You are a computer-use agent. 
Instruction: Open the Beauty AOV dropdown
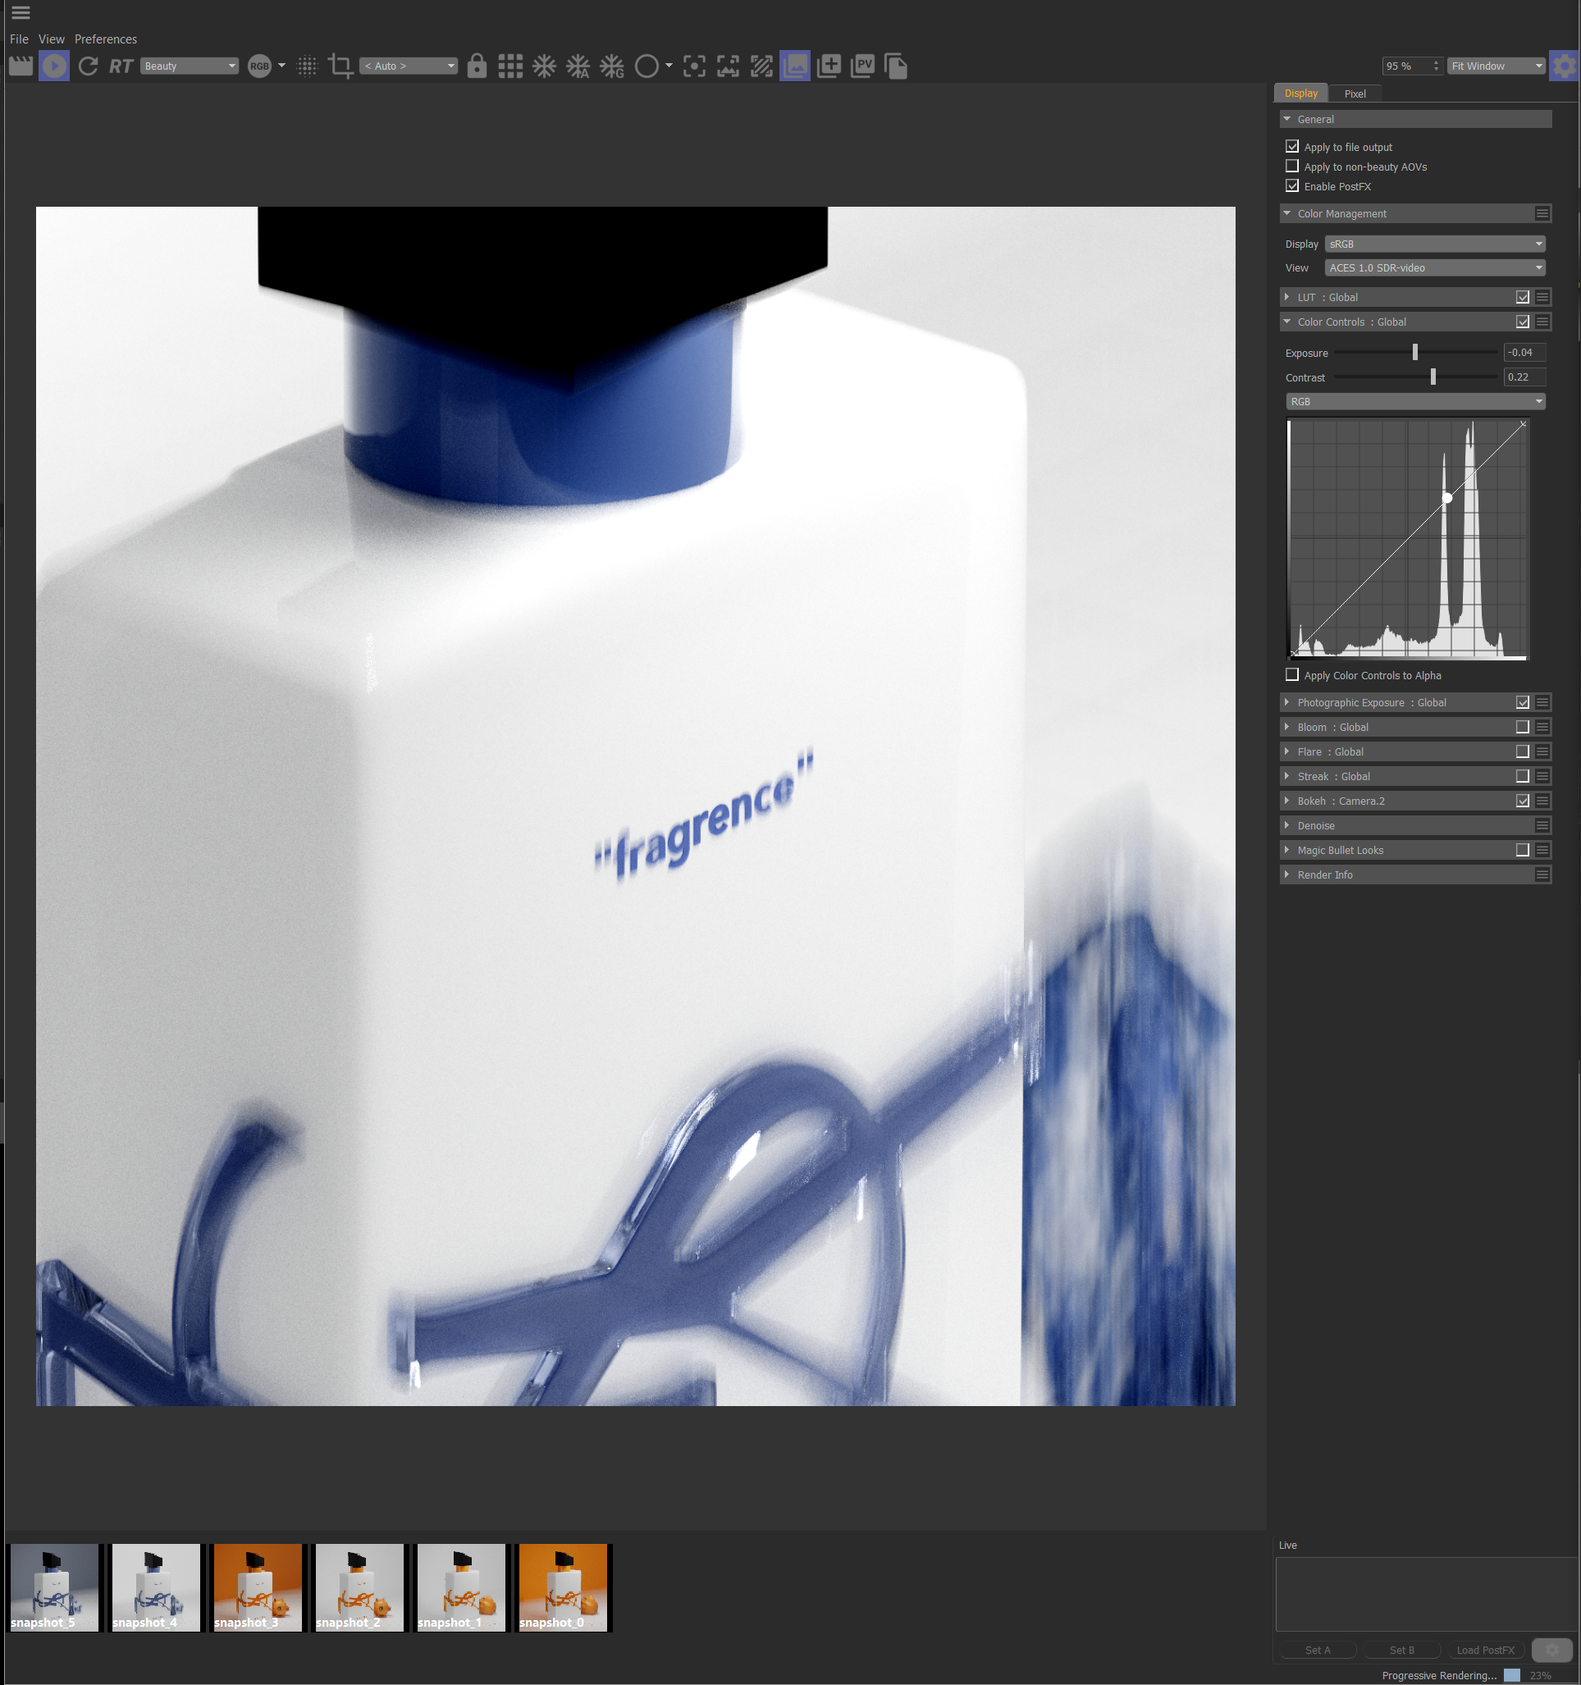pos(189,66)
